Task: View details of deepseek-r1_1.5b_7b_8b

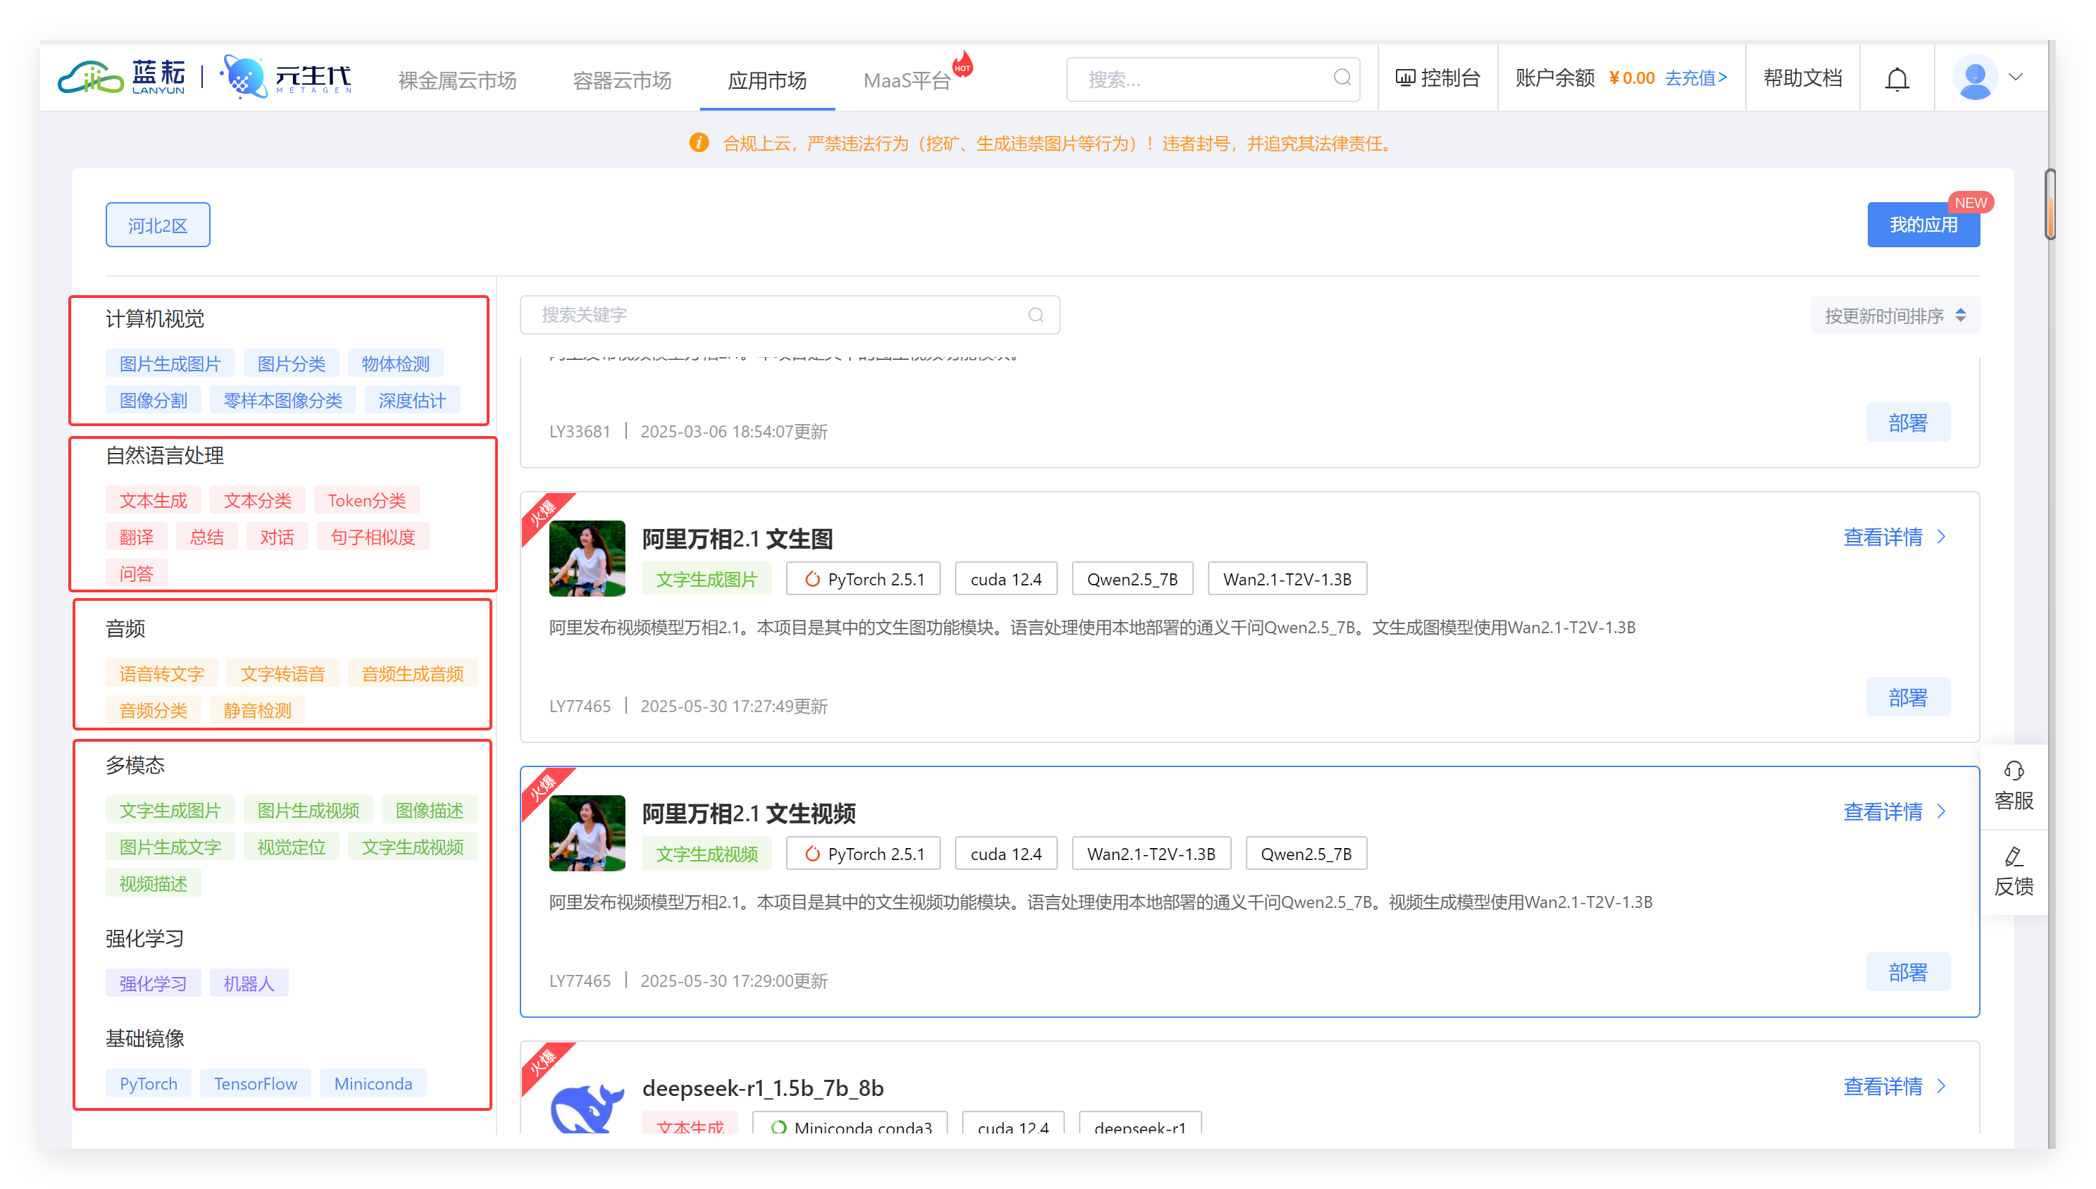Action: [1895, 1087]
